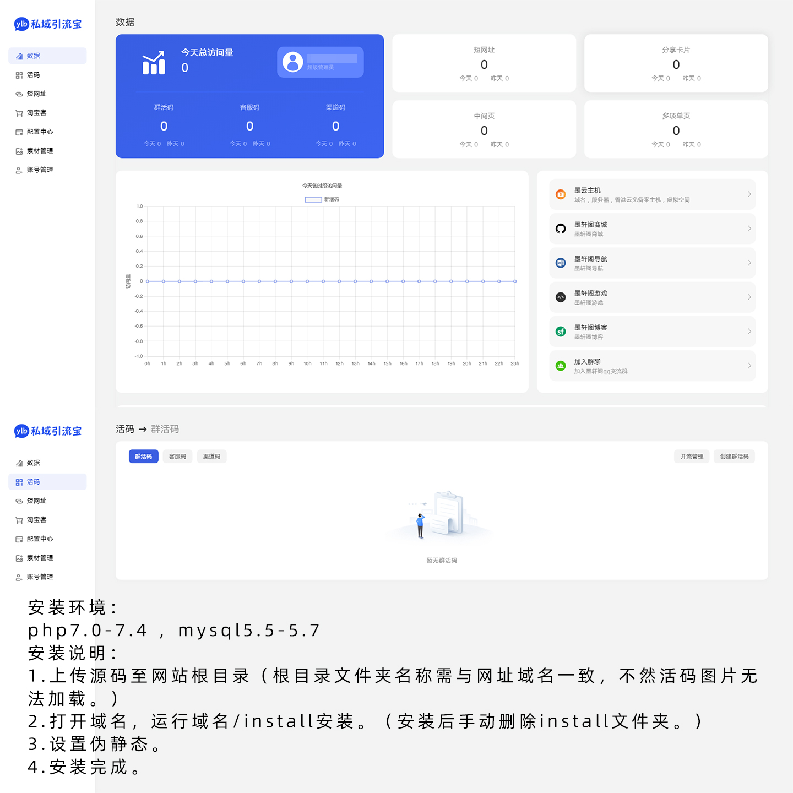Switch to the 客服码 tab

point(177,457)
